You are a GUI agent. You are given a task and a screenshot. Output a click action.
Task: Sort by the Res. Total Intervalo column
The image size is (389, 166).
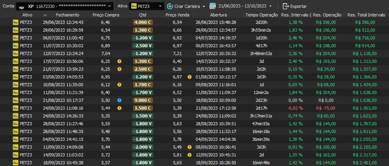coord(366,15)
